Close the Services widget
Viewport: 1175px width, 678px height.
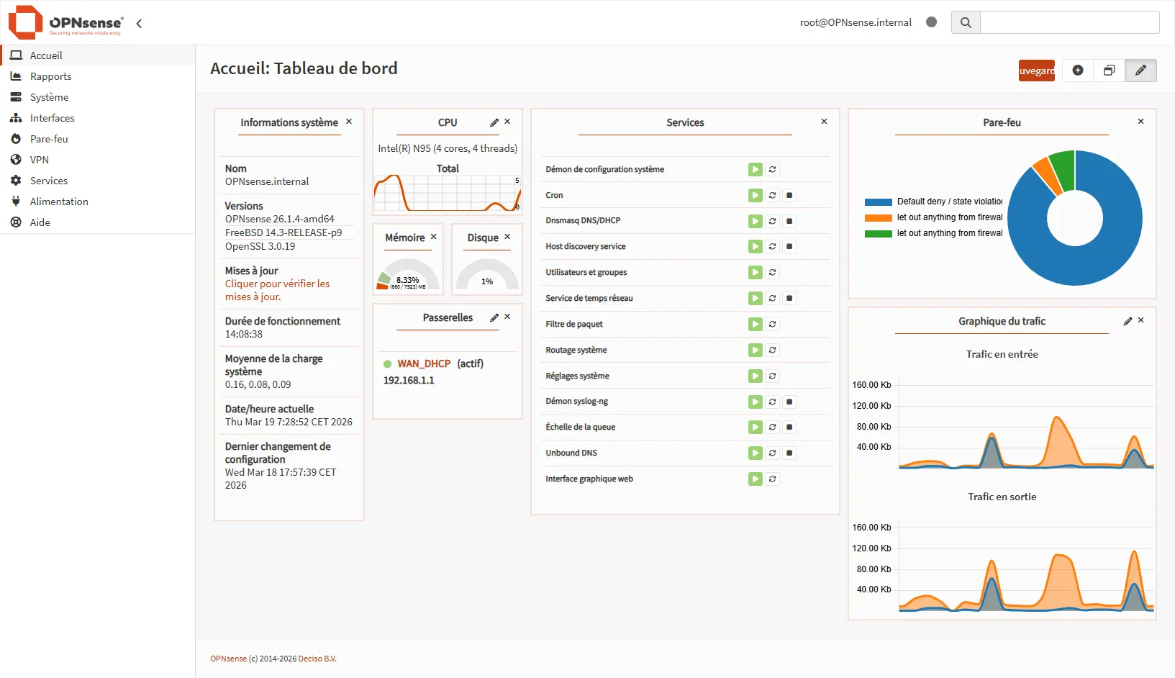(x=824, y=122)
